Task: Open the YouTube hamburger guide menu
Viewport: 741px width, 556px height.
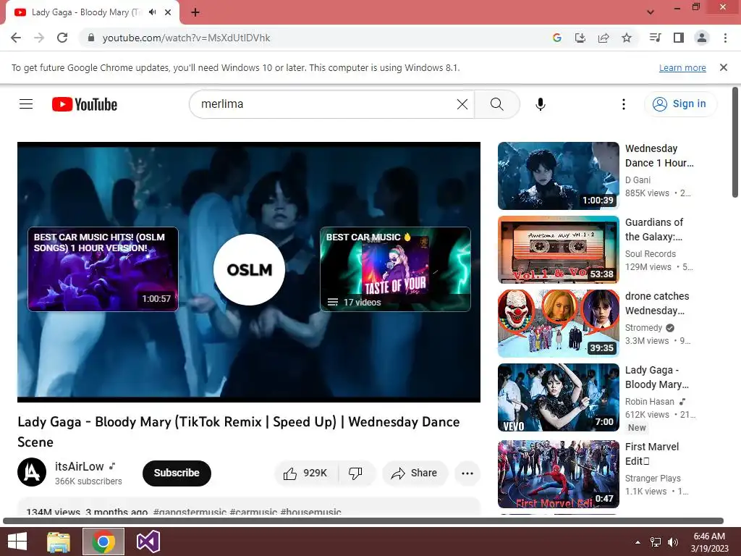Action: click(x=26, y=104)
